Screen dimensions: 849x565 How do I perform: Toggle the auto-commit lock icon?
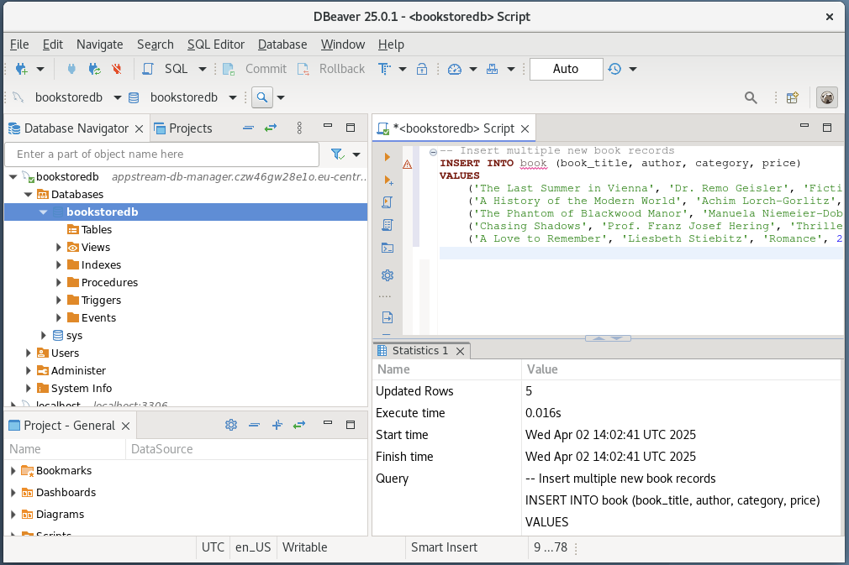tap(422, 69)
